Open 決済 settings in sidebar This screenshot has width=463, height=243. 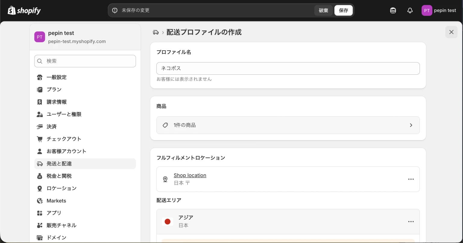(x=52, y=127)
